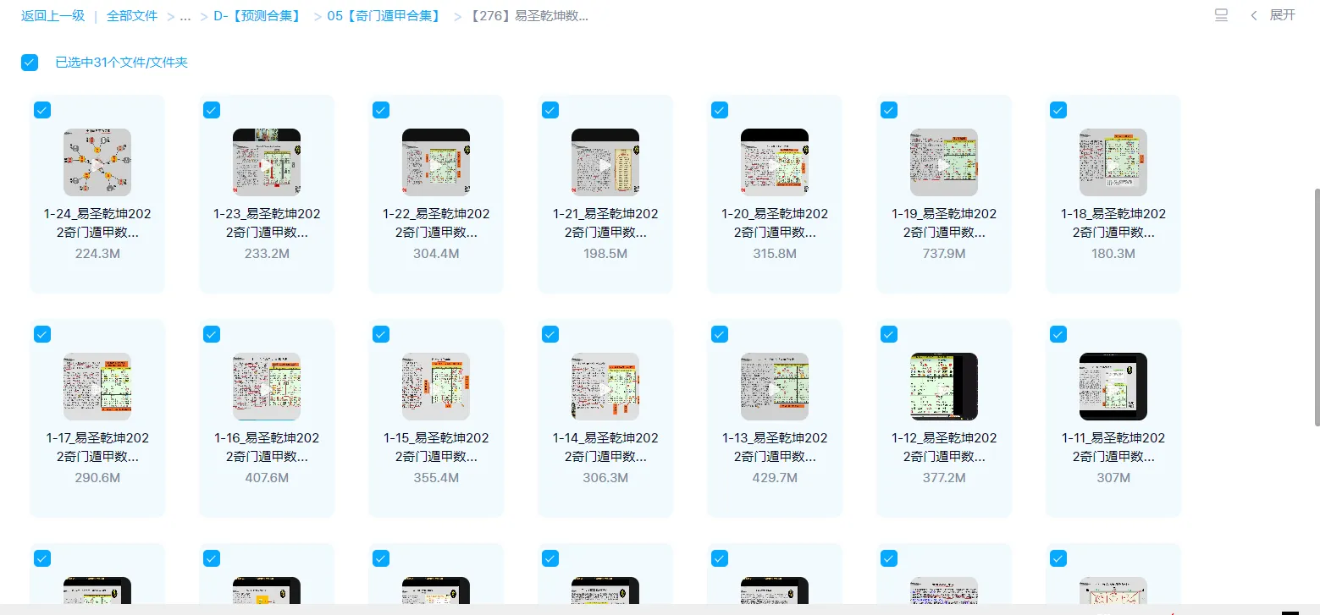Uncheck the file 1-19 checkbox
The height and width of the screenshot is (615, 1320).
pos(889,110)
